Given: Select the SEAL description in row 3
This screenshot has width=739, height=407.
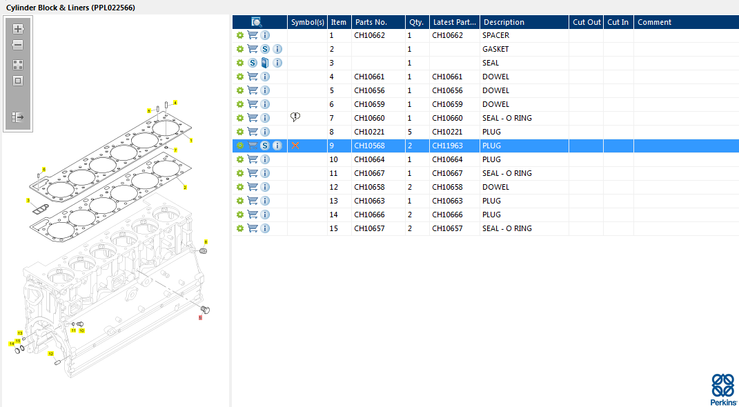Looking at the screenshot, I should [491, 63].
